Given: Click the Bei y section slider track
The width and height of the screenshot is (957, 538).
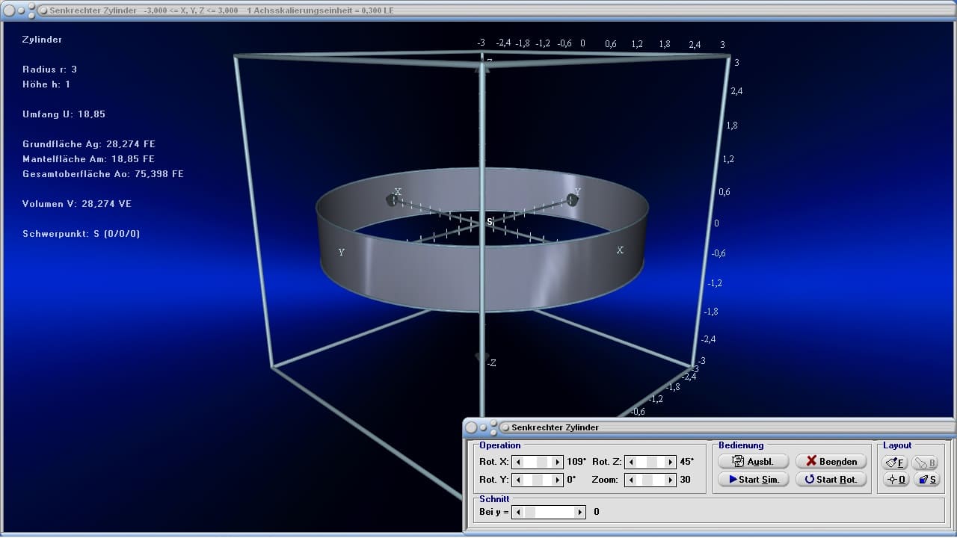Looking at the screenshot, I should (x=549, y=512).
